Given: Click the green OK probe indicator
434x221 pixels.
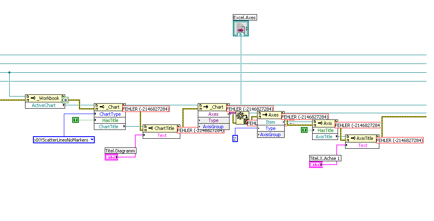Looking at the screenshot, I should [x=65, y=100].
